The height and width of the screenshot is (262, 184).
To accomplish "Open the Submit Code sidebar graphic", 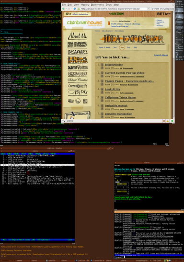I will click(78, 74).
